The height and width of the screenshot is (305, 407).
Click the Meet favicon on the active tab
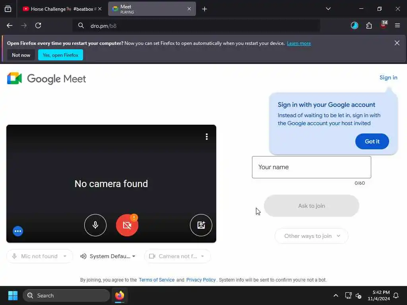click(x=115, y=9)
